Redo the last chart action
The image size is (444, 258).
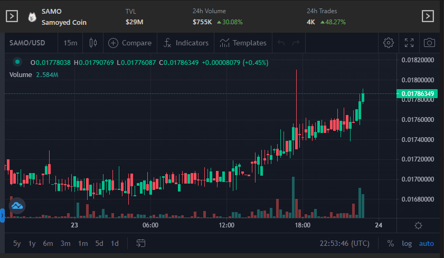296,43
